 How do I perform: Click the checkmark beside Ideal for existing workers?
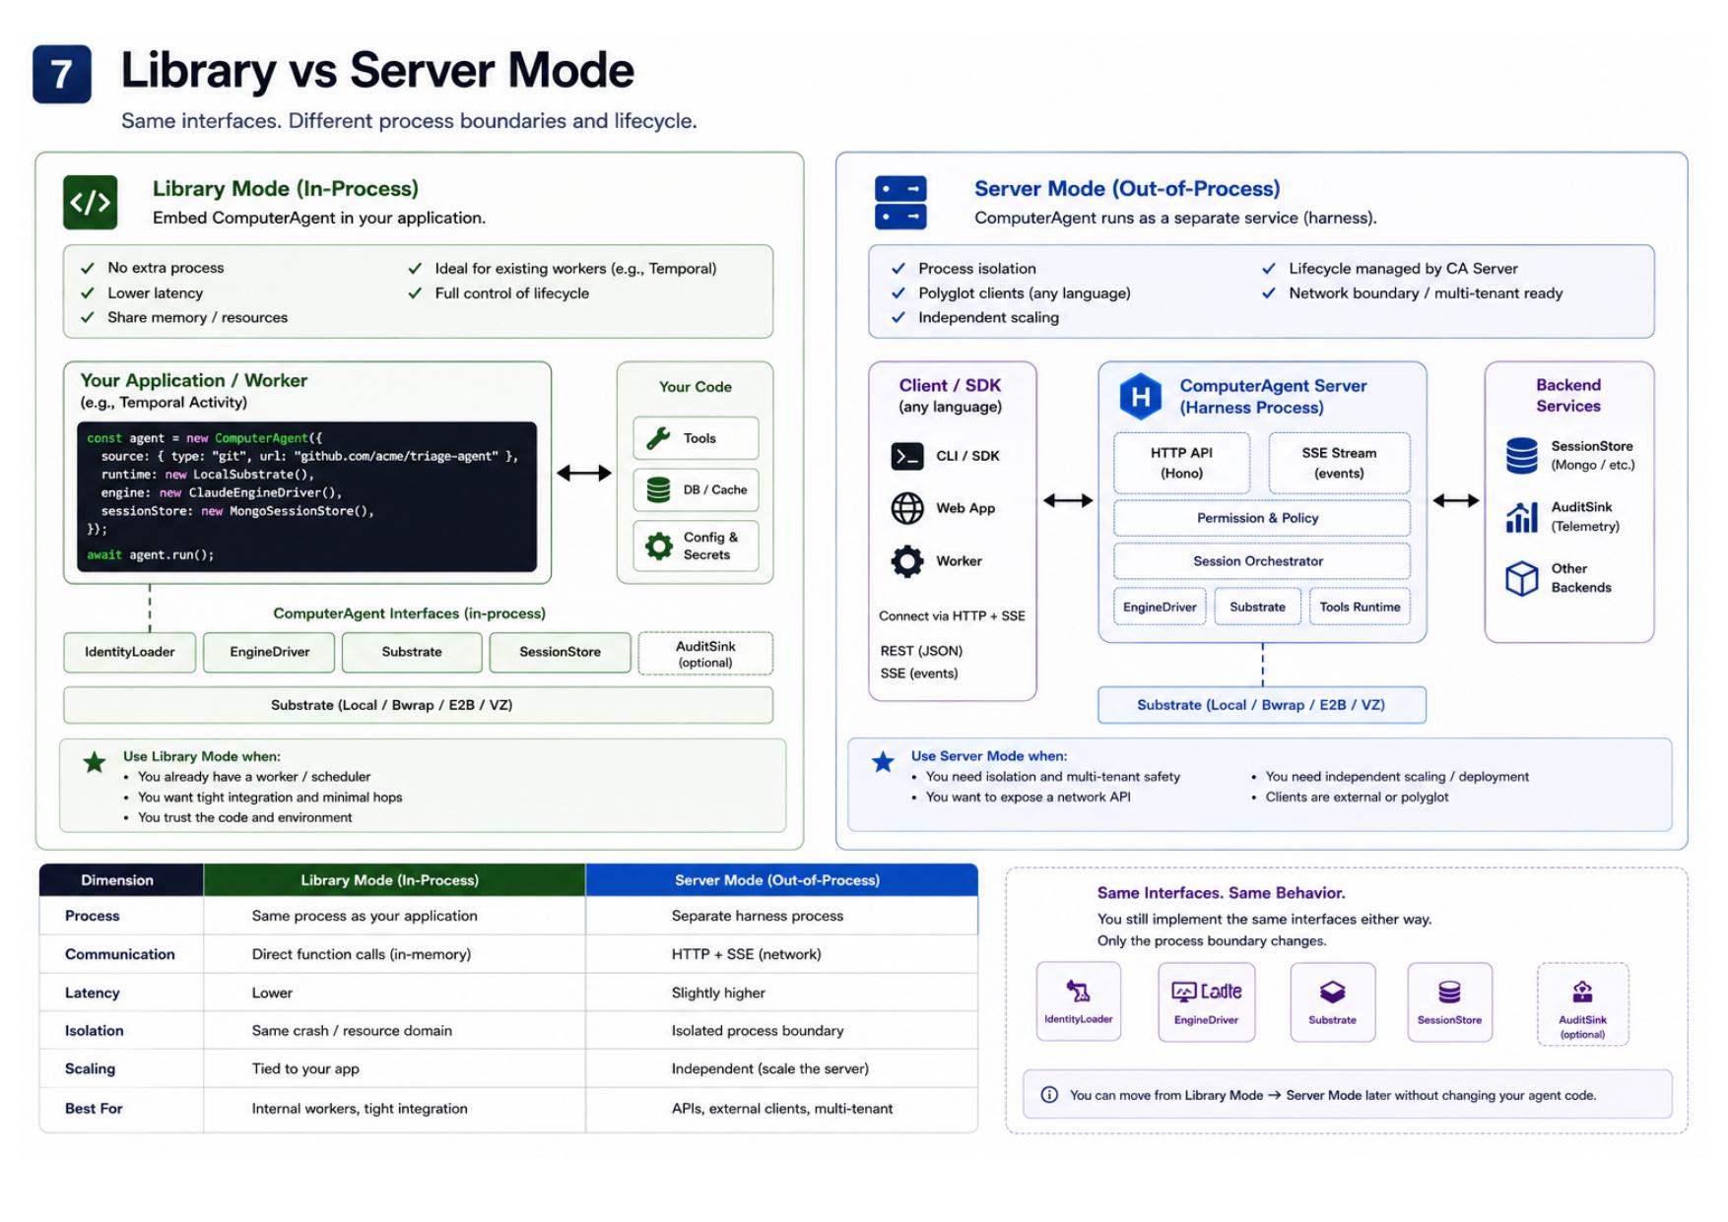(x=415, y=268)
